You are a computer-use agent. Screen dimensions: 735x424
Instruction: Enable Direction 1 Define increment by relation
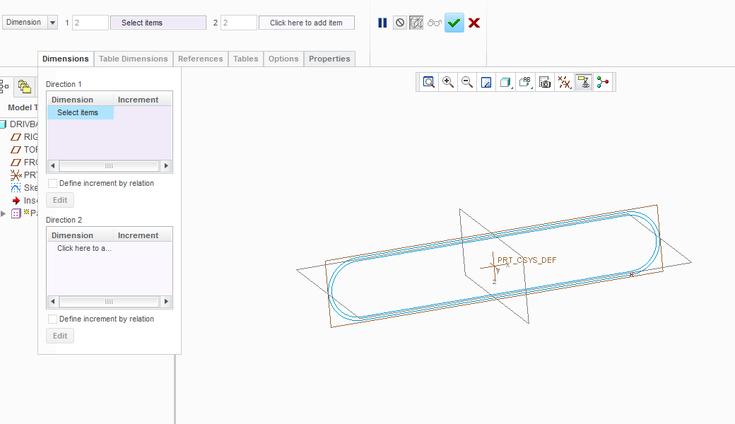(53, 183)
